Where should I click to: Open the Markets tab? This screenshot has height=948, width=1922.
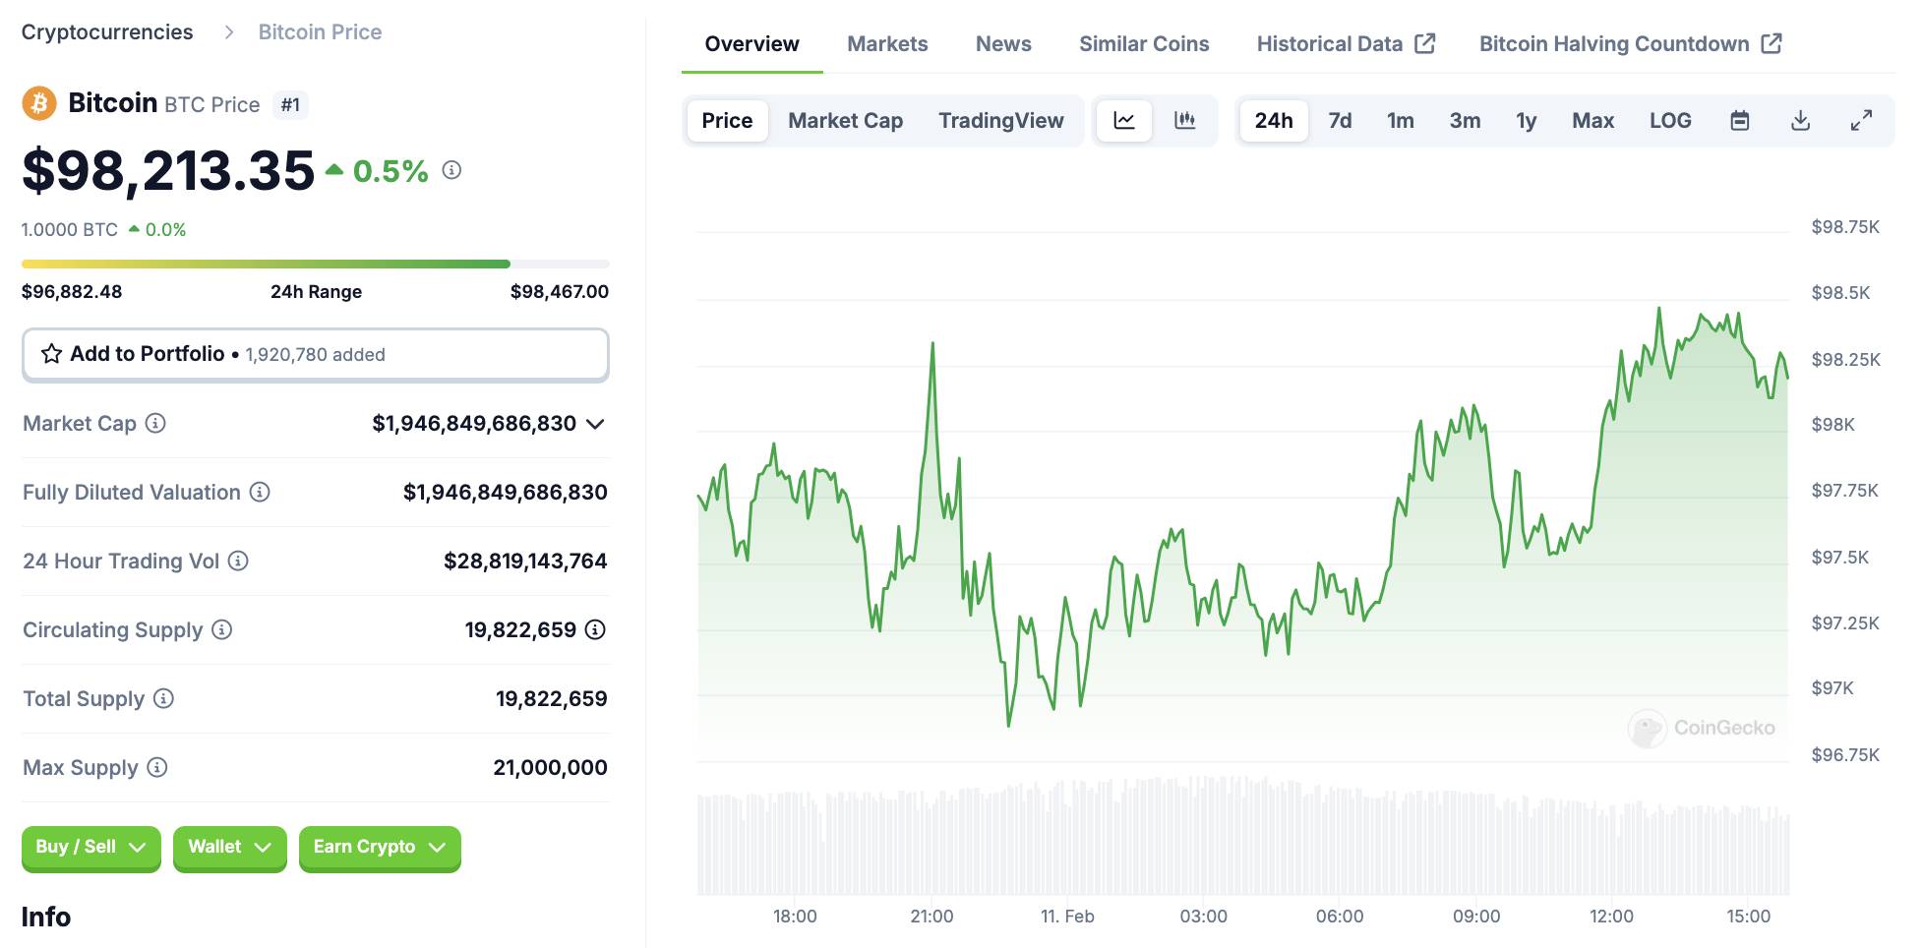coord(887,44)
